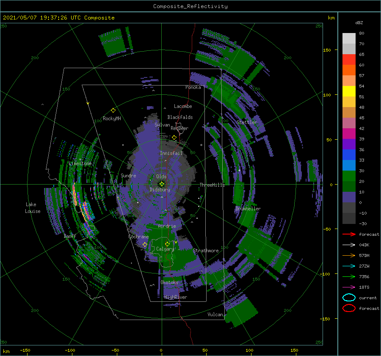The image size is (381, 356).
Task: Click the Airdrie town label
Action: tap(167, 226)
